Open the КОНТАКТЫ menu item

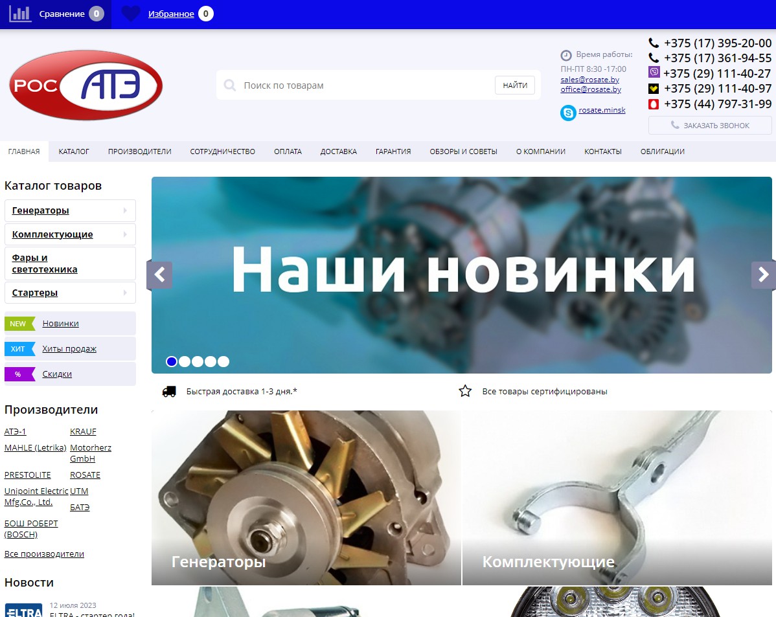pos(603,151)
